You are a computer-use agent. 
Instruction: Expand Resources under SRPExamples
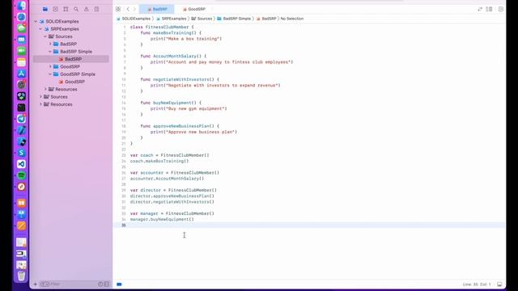[45, 90]
